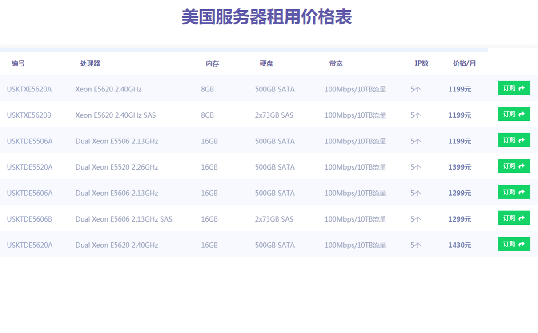Click the arrow icon in USKTDE5606A's order button
This screenshot has width=538, height=333.
522,192
